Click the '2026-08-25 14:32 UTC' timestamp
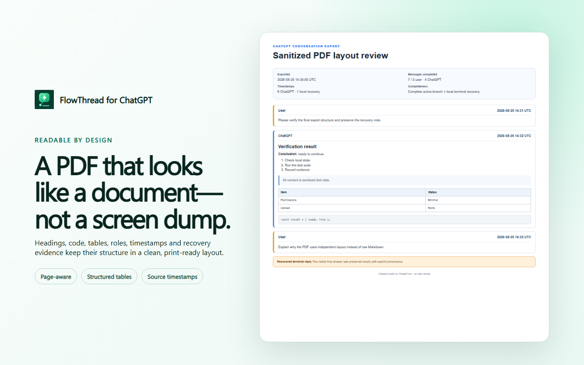Screen dimensions: 584x365 click(x=514, y=136)
